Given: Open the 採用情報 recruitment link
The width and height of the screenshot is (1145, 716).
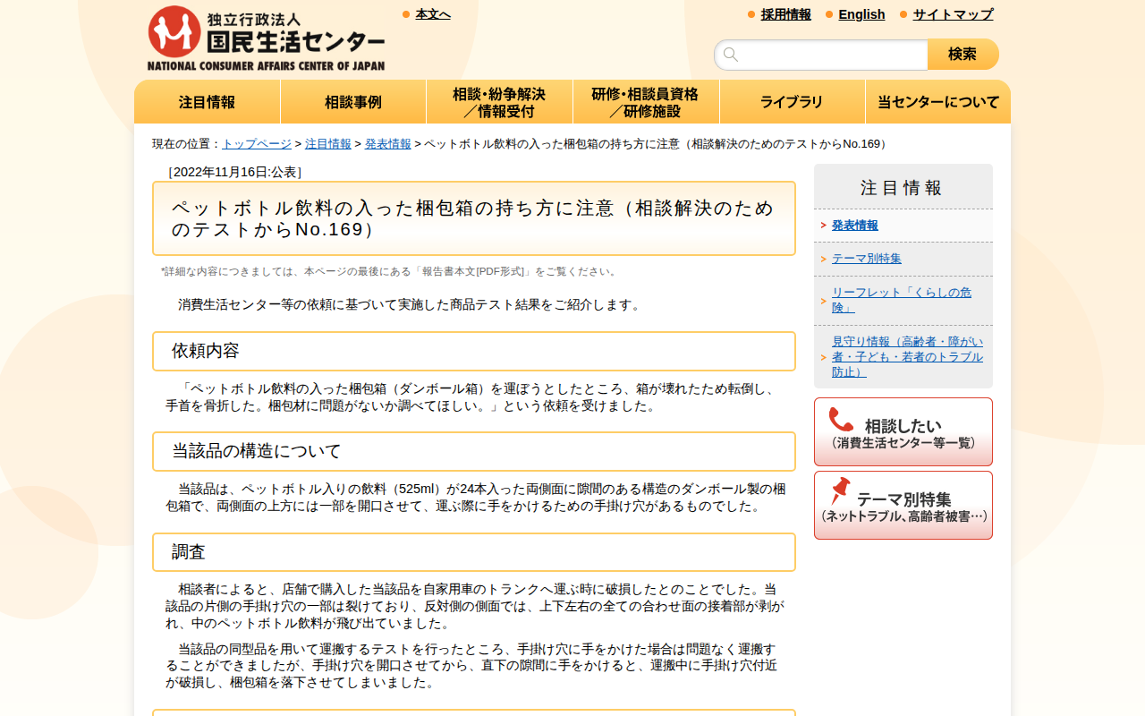Looking at the screenshot, I should pyautogui.click(x=785, y=14).
